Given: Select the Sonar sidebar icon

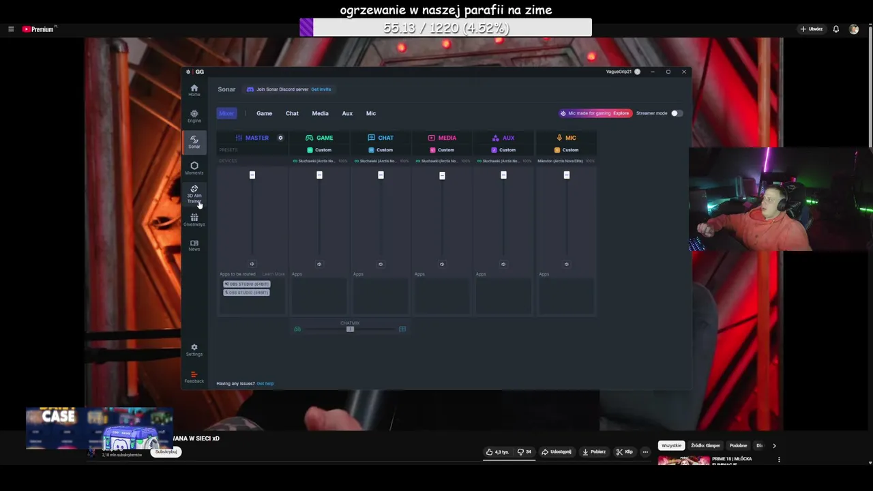Looking at the screenshot, I should (194, 142).
